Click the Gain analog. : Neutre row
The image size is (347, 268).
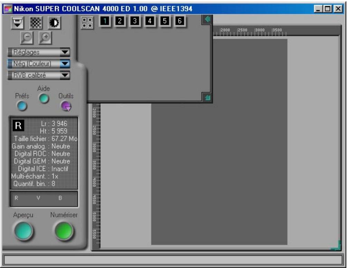[x=41, y=146]
